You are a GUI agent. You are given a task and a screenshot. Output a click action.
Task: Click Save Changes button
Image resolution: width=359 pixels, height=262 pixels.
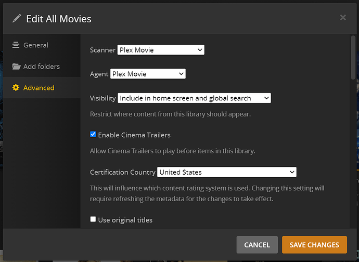(x=314, y=245)
